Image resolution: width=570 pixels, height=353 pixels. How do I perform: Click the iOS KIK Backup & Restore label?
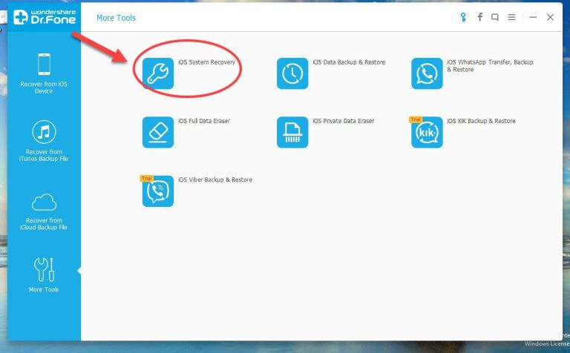click(x=481, y=121)
